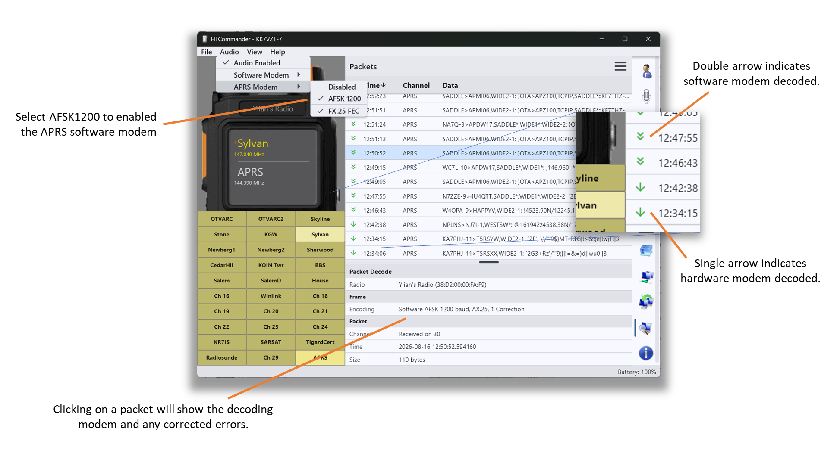840x450 pixels.
Task: Select the TigardCert channel button
Action: point(320,342)
